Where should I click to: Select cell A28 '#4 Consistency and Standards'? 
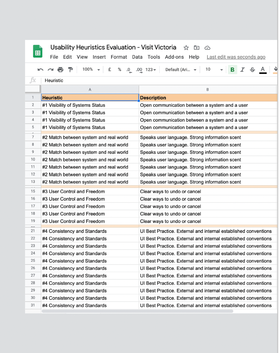tap(90, 283)
